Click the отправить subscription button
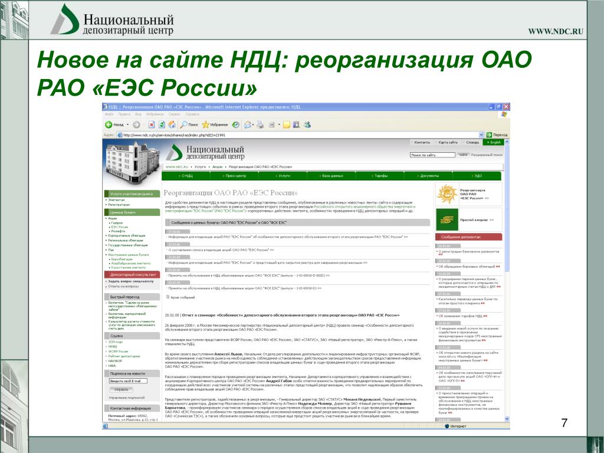 pos(121,389)
